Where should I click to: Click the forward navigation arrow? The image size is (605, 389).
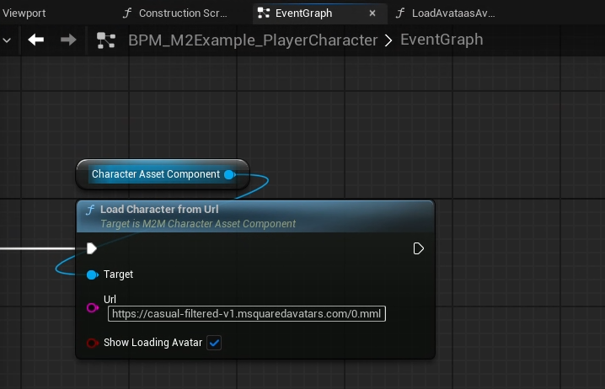click(x=68, y=40)
